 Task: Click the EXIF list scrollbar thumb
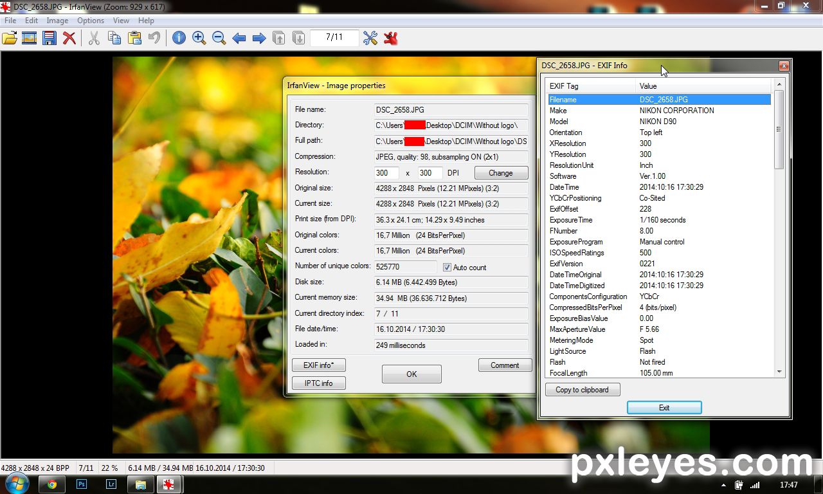(779, 129)
